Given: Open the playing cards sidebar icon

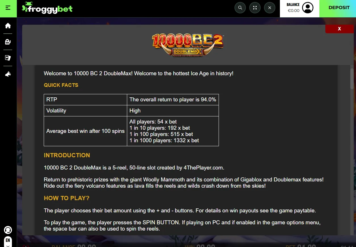Looking at the screenshot, I should point(8,58).
